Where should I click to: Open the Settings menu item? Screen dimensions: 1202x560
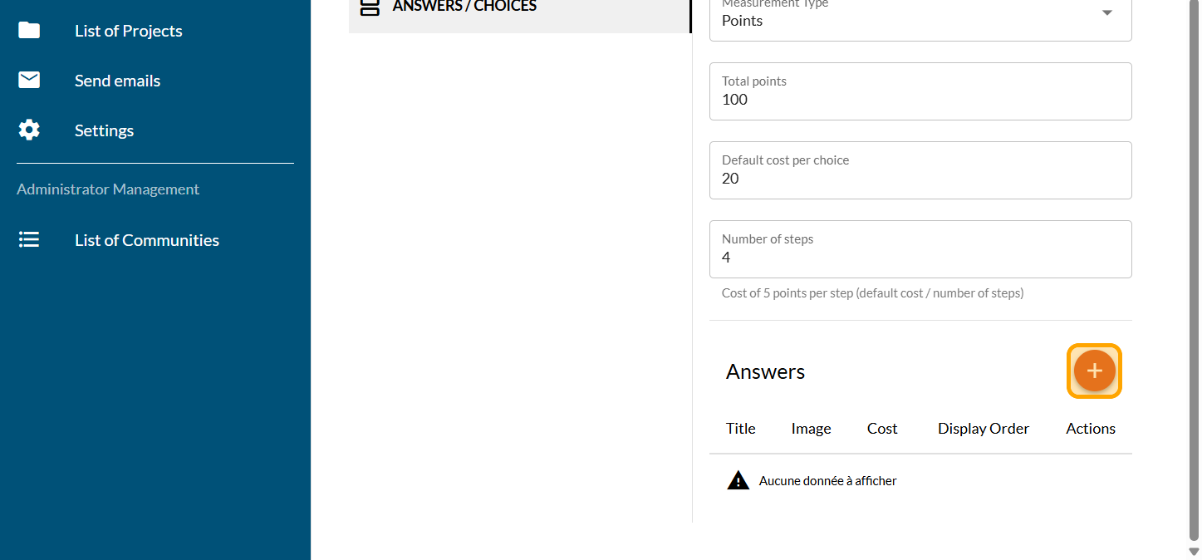(x=104, y=130)
